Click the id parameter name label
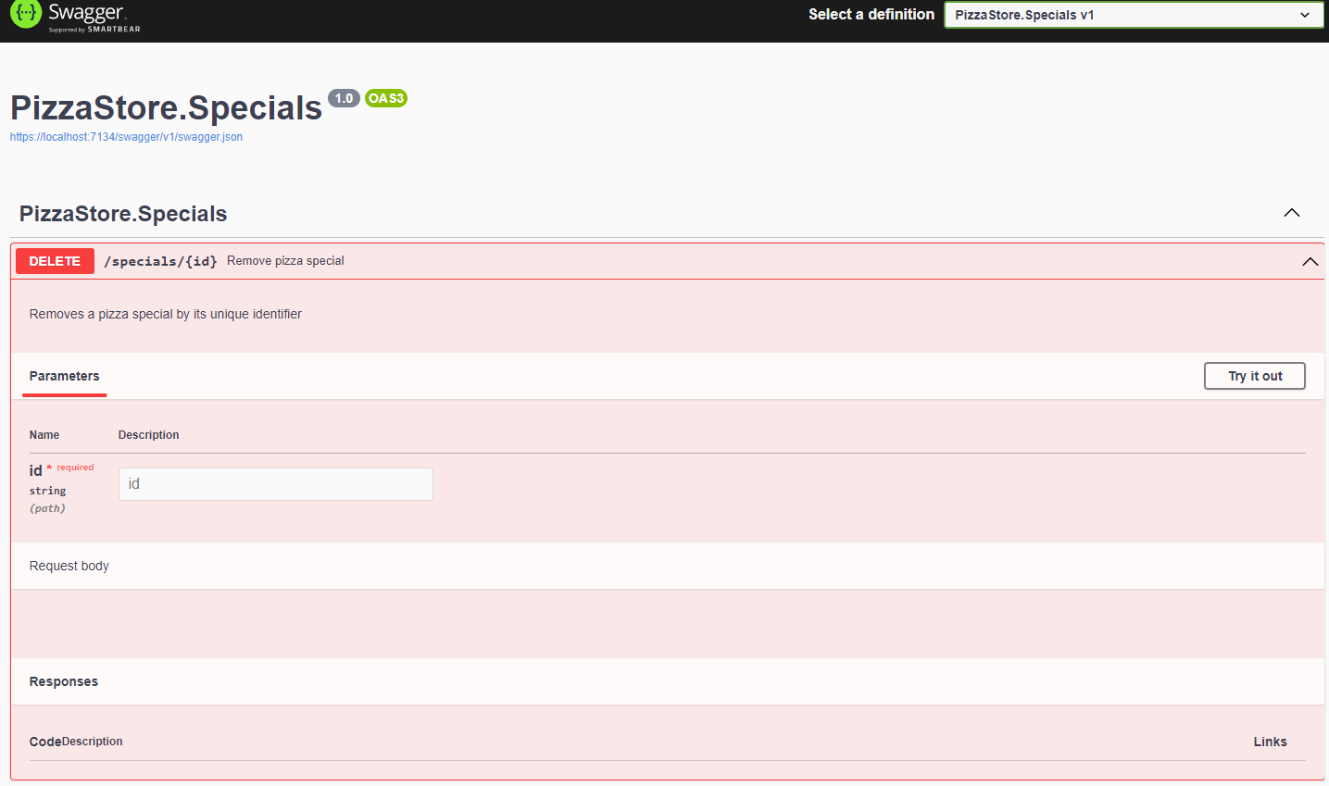The image size is (1329, 786). click(36, 470)
